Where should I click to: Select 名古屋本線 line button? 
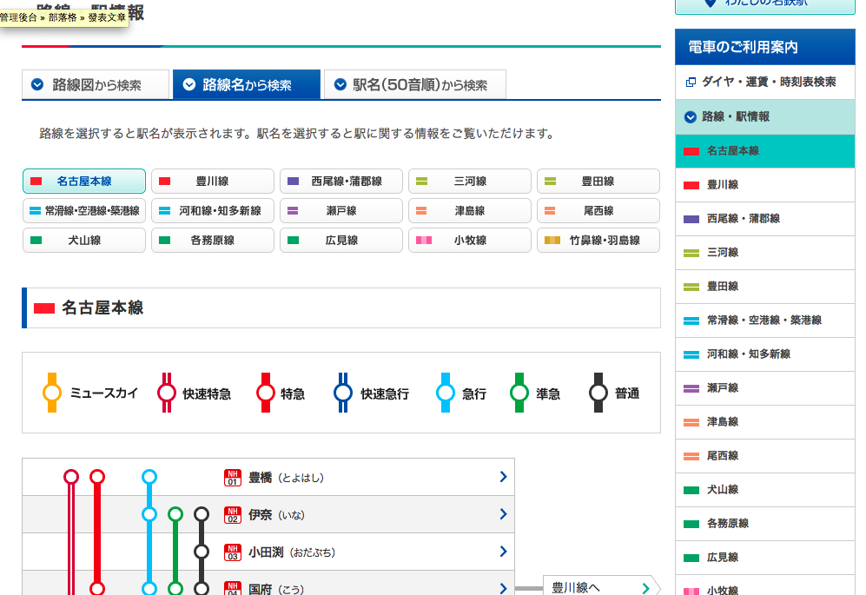pyautogui.click(x=84, y=182)
